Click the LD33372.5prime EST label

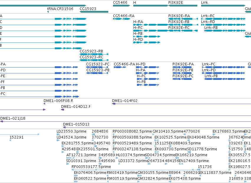[x=133, y=161]
